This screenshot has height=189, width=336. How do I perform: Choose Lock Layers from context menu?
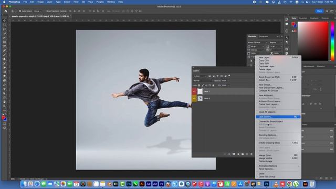278,117
